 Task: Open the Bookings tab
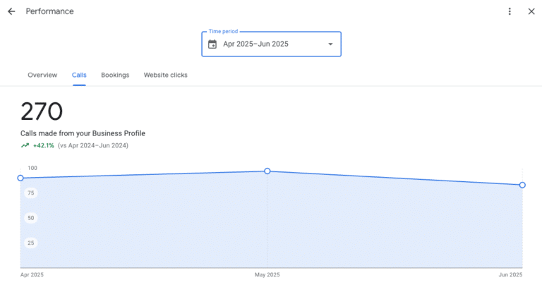click(115, 75)
